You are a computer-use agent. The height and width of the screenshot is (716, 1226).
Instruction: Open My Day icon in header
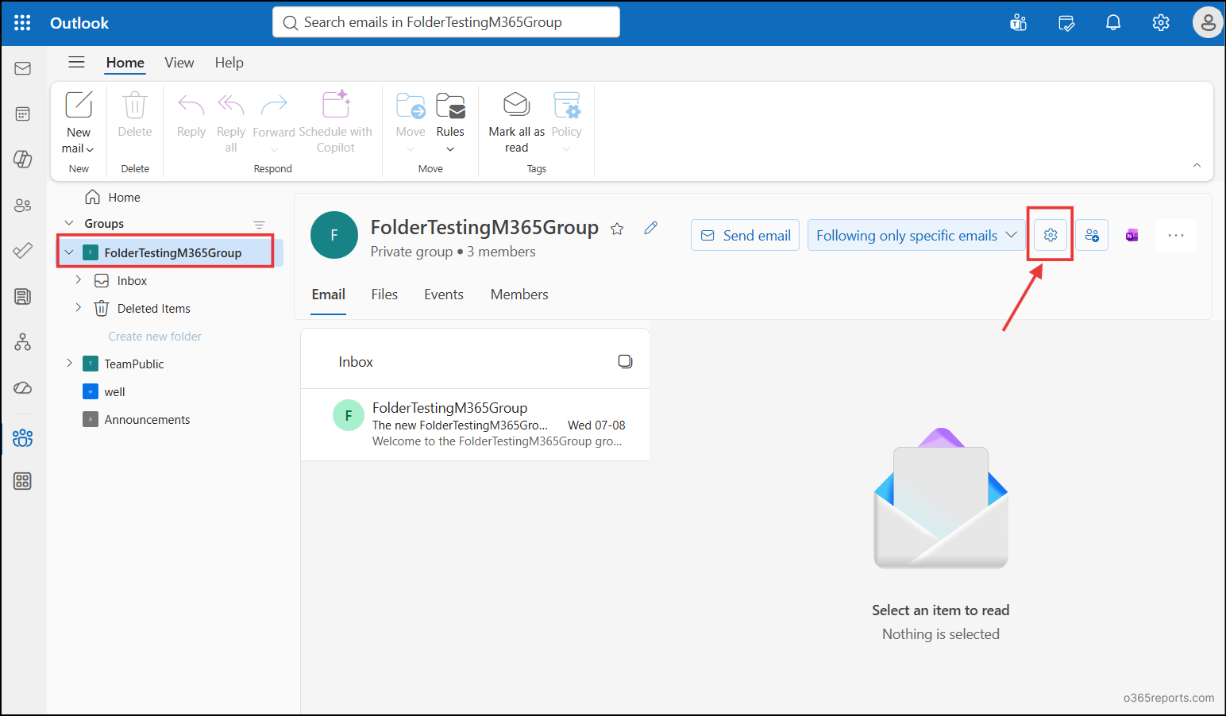coord(1066,23)
